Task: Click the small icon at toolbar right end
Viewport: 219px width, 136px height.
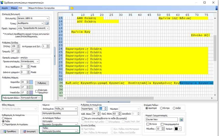Action: tap(217, 9)
